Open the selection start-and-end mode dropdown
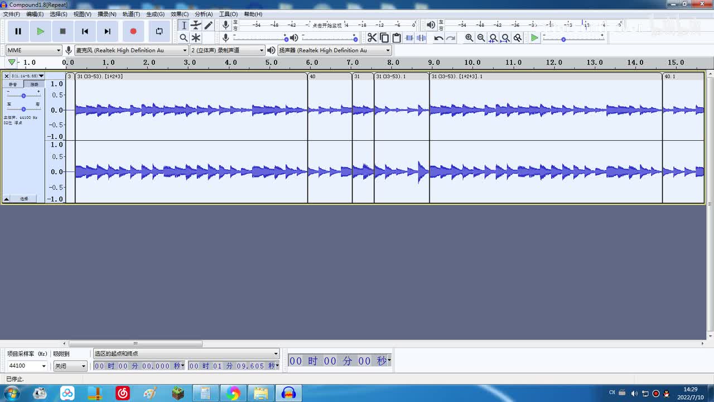 186,353
